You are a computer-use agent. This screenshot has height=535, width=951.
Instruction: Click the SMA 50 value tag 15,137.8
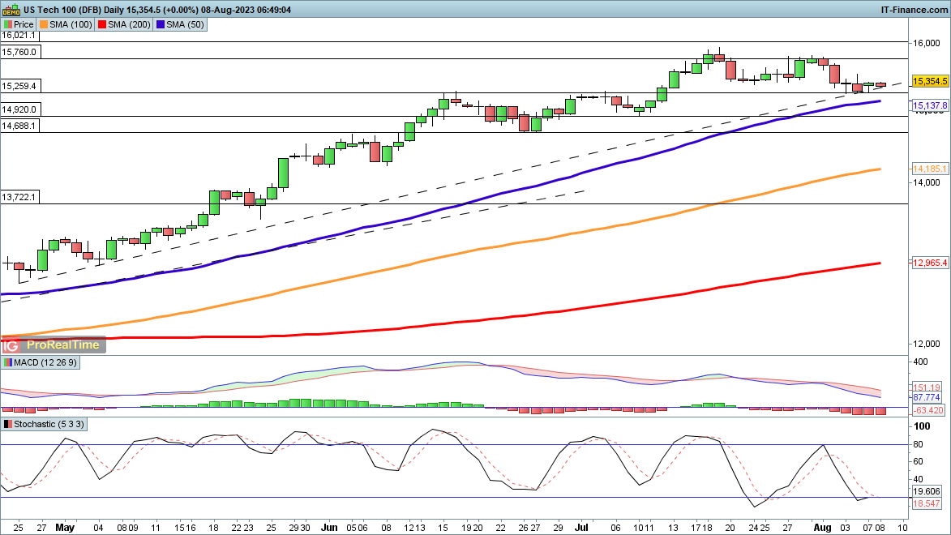click(930, 105)
